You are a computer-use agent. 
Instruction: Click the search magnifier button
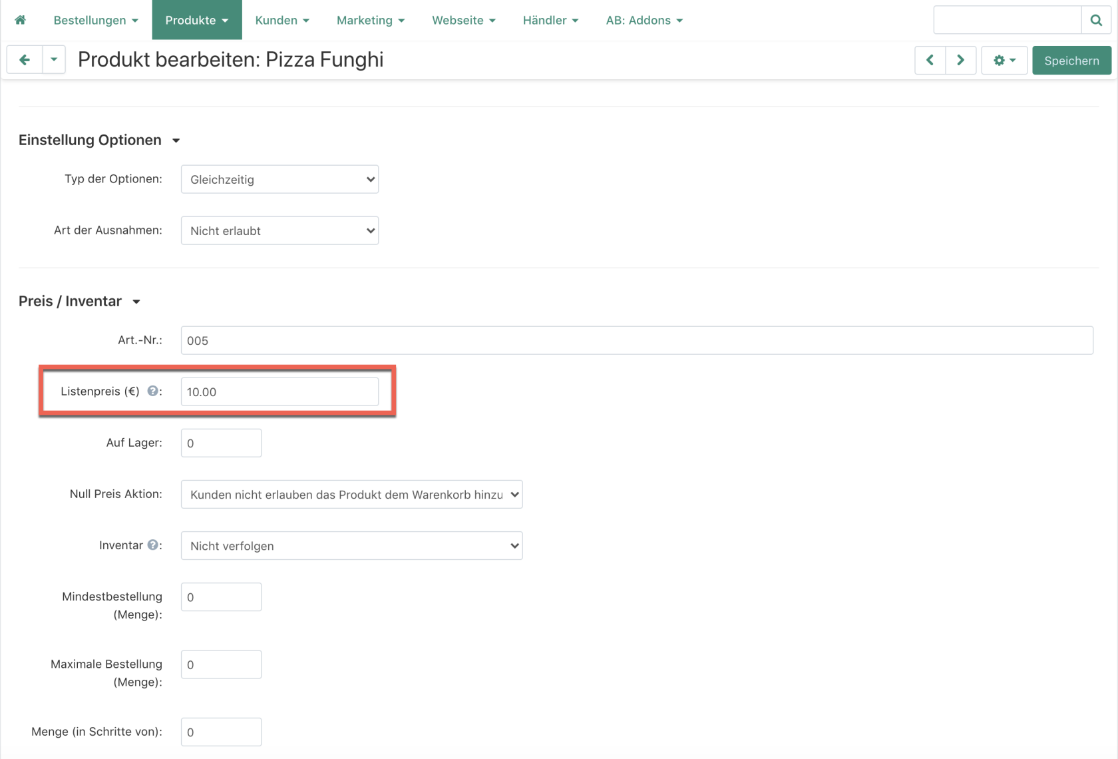1096,20
